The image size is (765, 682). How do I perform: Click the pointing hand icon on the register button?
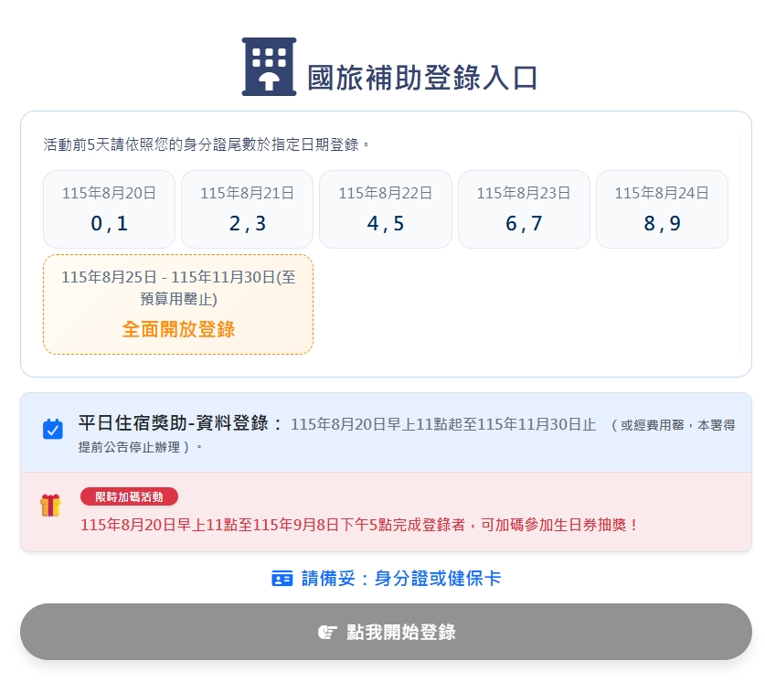[x=327, y=633]
